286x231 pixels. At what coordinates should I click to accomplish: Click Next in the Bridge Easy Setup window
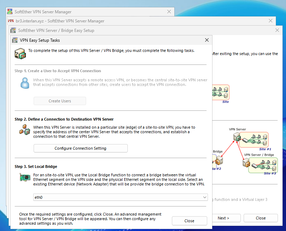[x=226, y=218]
